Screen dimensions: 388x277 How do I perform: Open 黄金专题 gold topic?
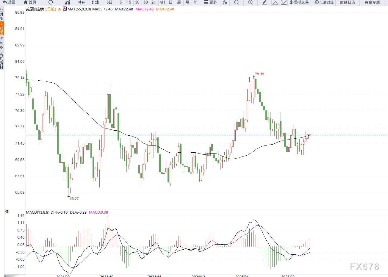(x=372, y=2)
